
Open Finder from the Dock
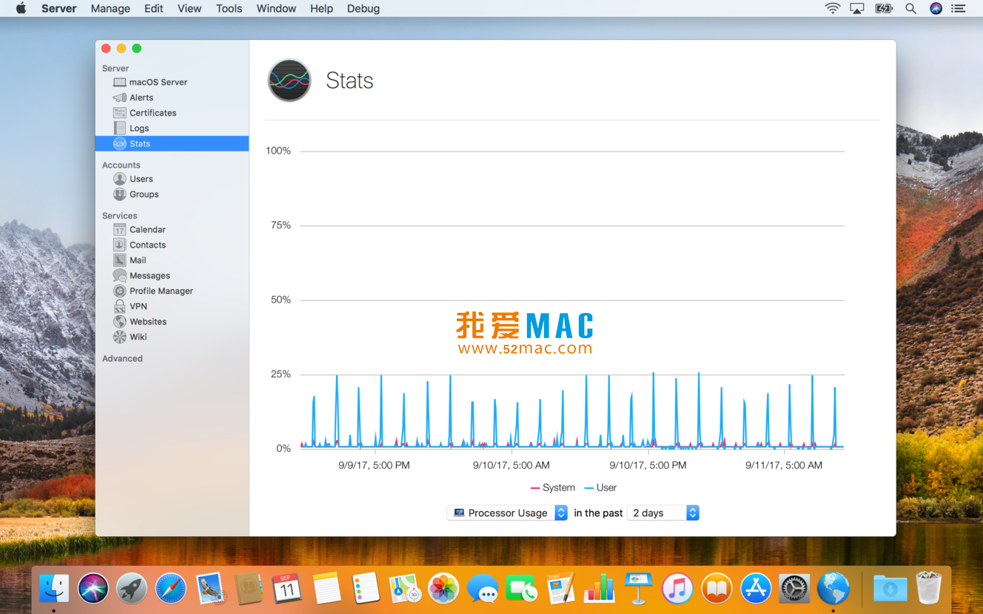[x=54, y=589]
